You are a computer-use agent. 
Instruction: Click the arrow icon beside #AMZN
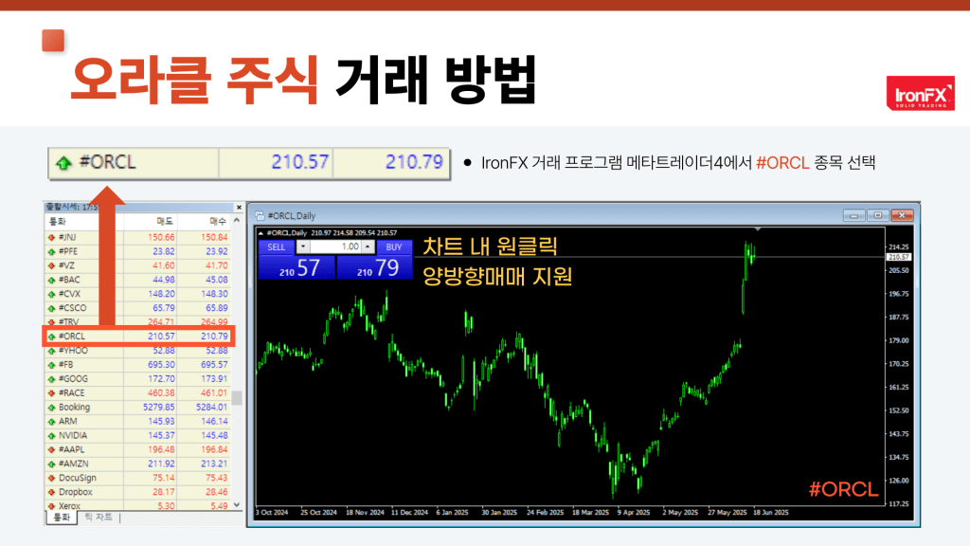tap(52, 464)
